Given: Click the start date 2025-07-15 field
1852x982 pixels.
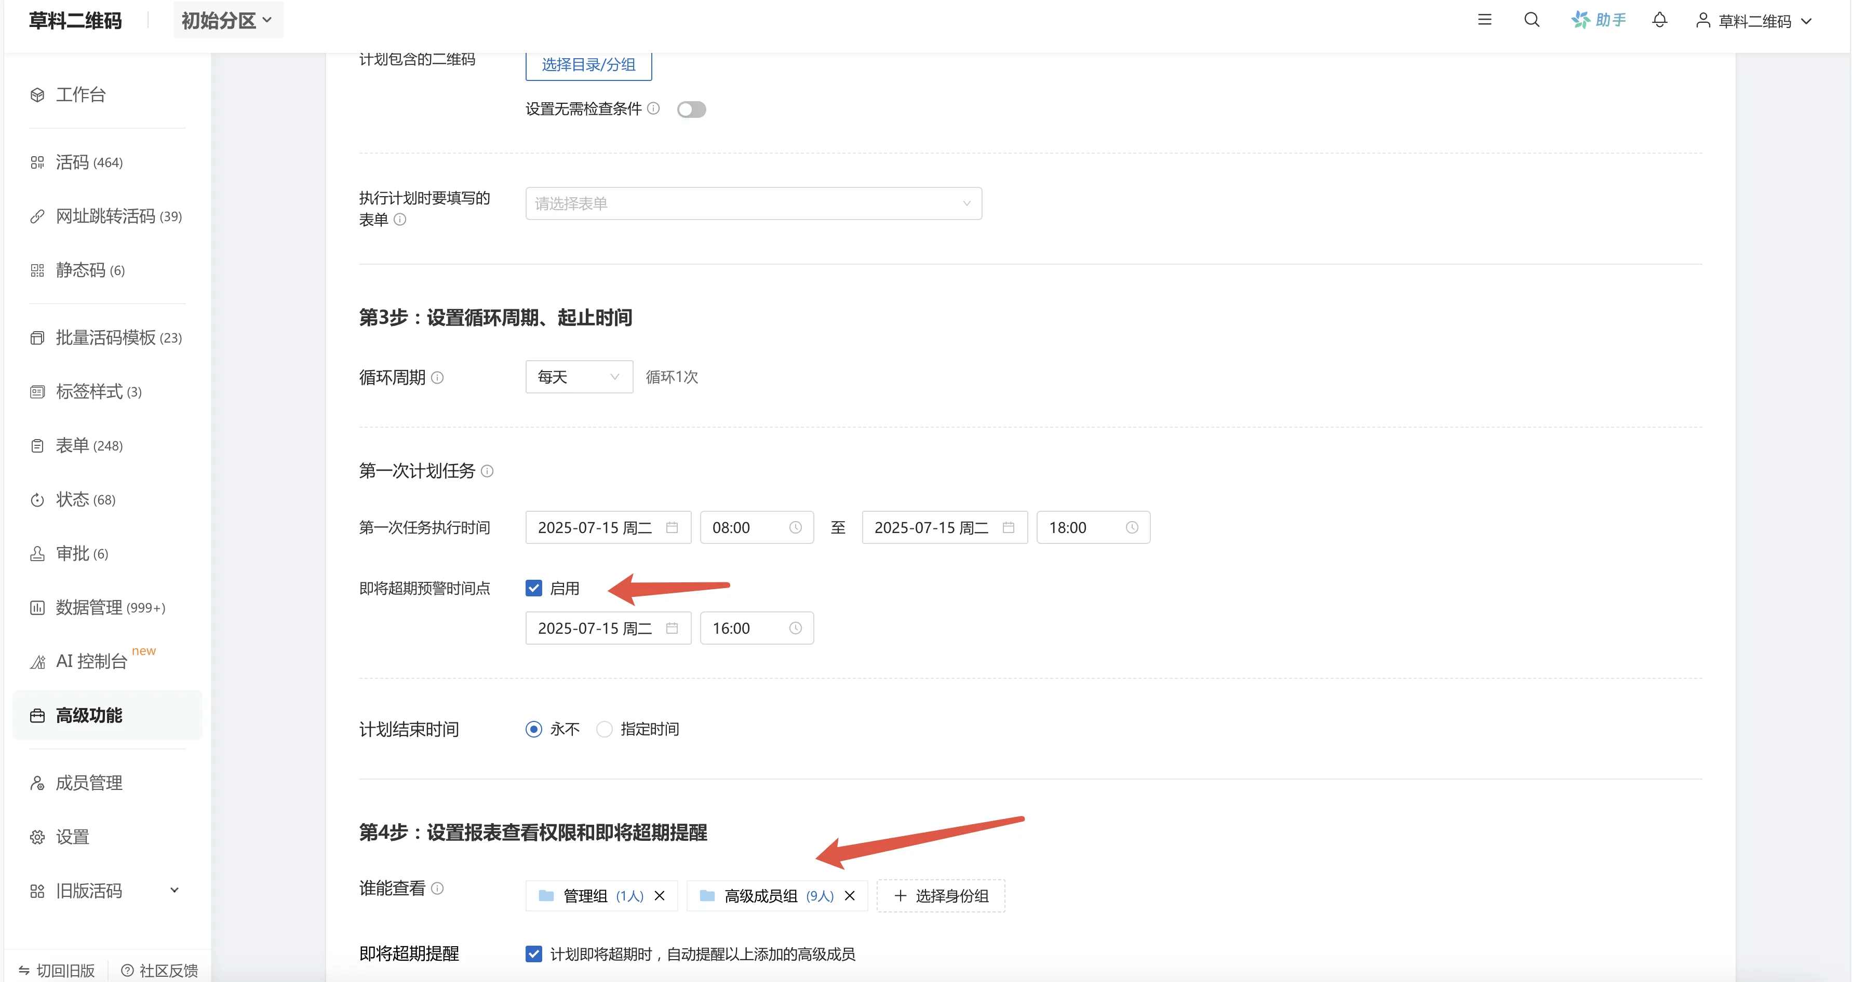Looking at the screenshot, I should click(608, 528).
